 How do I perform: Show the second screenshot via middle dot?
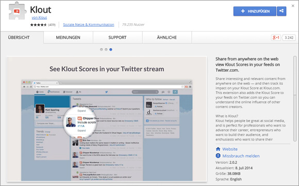[106, 50]
